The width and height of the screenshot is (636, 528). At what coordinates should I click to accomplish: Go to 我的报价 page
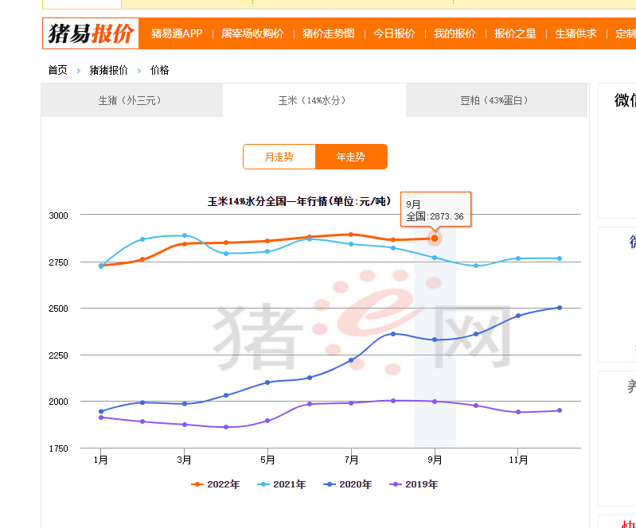(x=455, y=33)
